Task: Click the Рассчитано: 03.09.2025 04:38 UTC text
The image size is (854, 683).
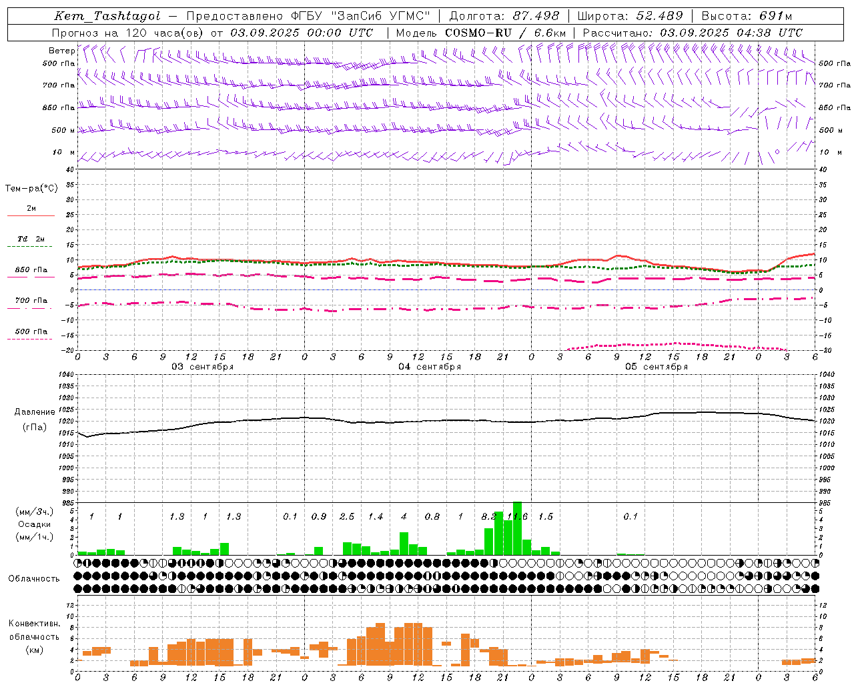Action: tap(693, 33)
